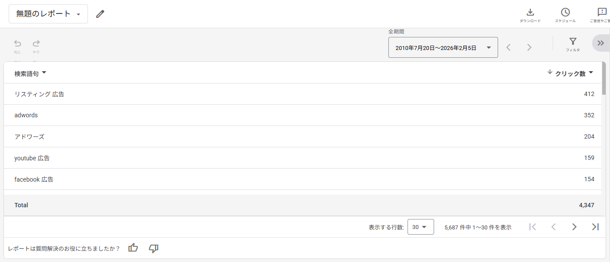Give the report a thumbs up
Image resolution: width=610 pixels, height=262 pixels.
[x=133, y=248]
